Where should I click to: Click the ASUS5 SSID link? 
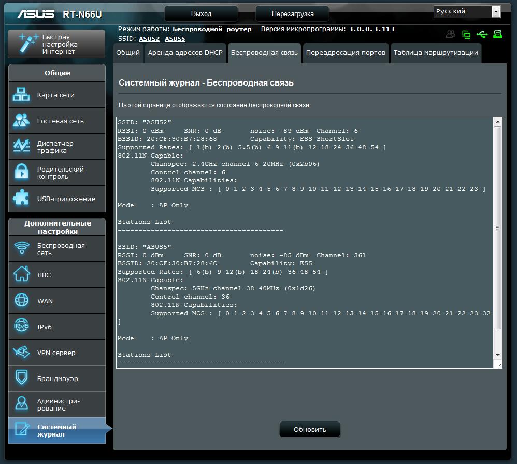(175, 39)
